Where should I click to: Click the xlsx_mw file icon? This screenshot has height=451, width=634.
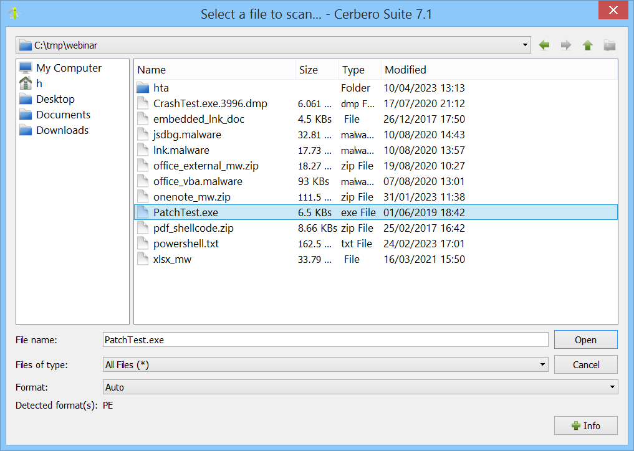[x=143, y=259]
